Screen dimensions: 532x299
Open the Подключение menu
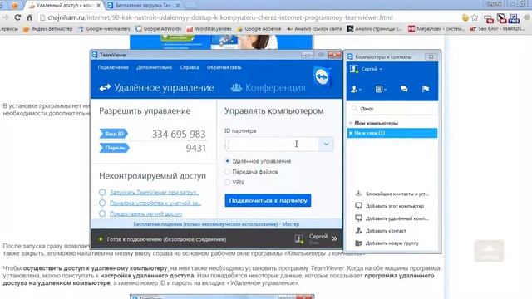113,67
